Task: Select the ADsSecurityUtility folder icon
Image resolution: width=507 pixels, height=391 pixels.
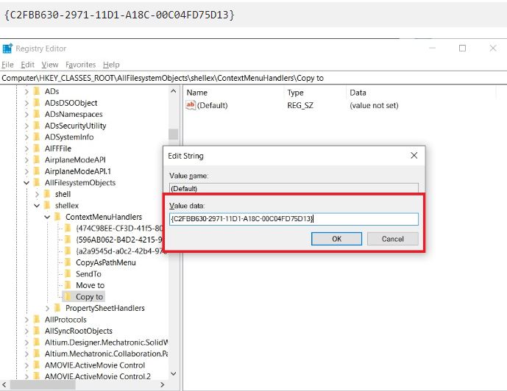Action: [x=37, y=126]
